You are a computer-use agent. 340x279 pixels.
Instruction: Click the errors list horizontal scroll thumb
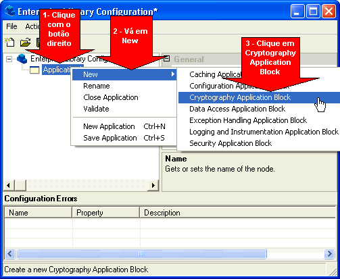pos(141,254)
